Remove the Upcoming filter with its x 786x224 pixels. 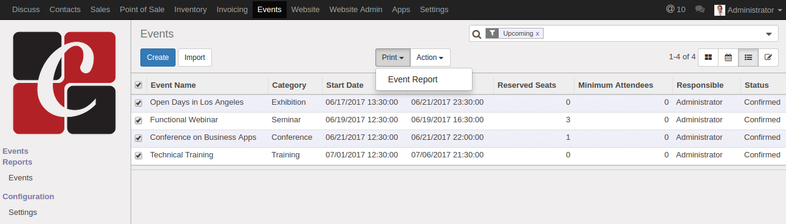coord(538,34)
